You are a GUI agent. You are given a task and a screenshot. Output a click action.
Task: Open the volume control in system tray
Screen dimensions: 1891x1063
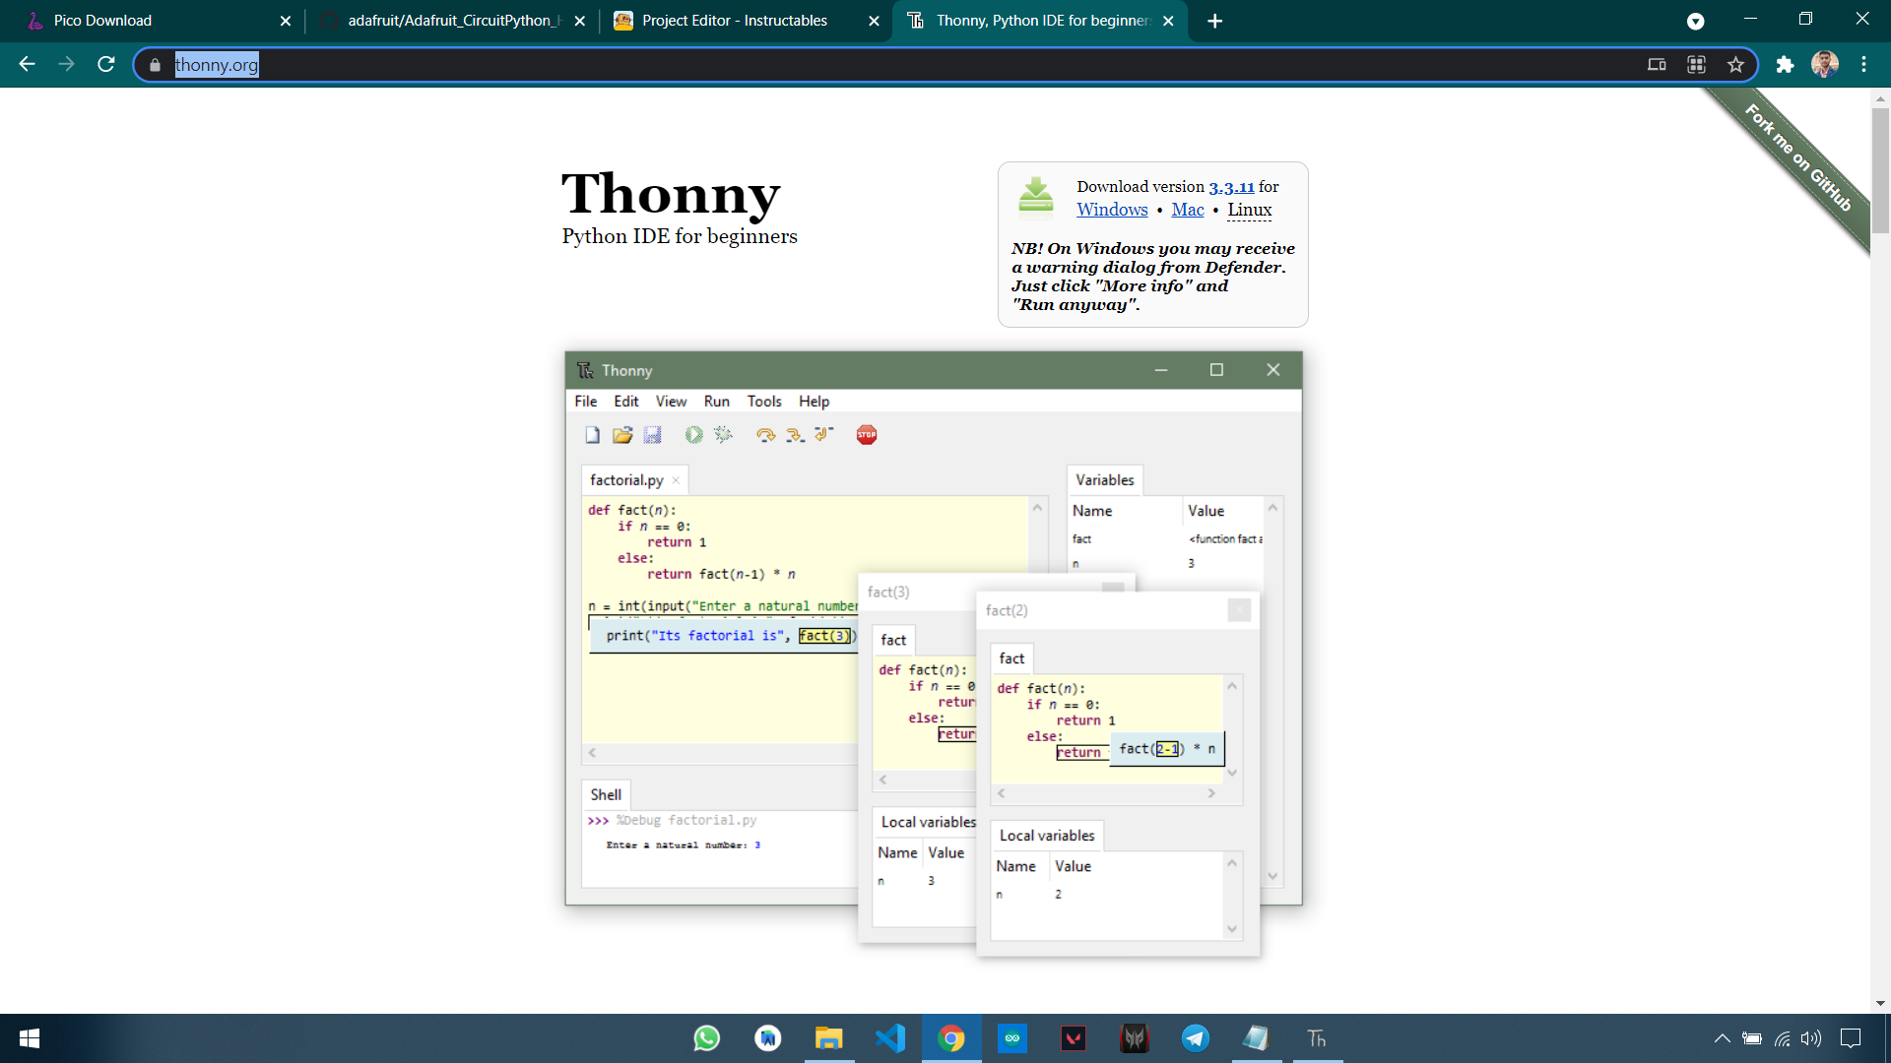click(x=1811, y=1038)
